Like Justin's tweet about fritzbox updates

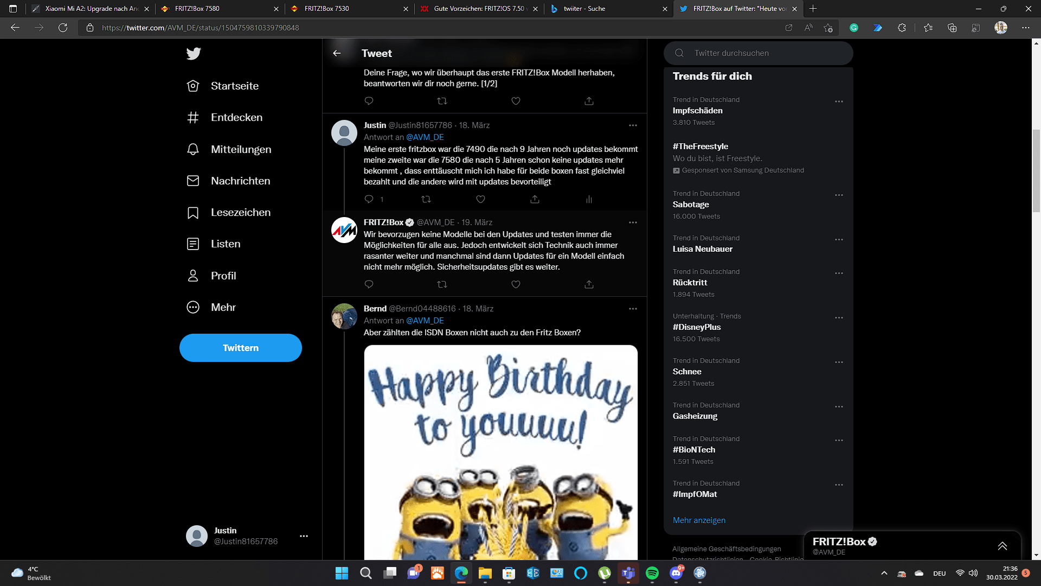(480, 199)
